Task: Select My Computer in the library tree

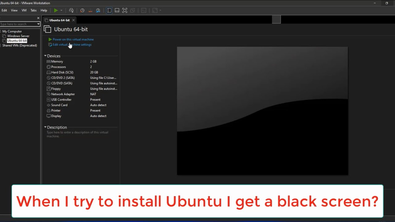Action: (12, 31)
